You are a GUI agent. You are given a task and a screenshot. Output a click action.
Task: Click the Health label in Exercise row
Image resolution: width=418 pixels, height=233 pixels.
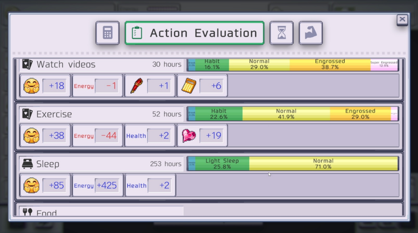tap(136, 136)
